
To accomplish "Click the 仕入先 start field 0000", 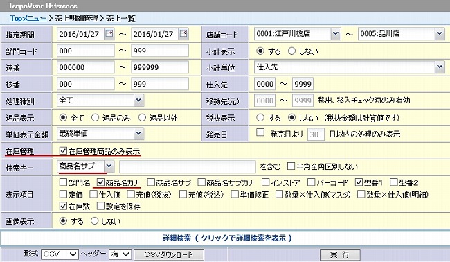I will (264, 84).
